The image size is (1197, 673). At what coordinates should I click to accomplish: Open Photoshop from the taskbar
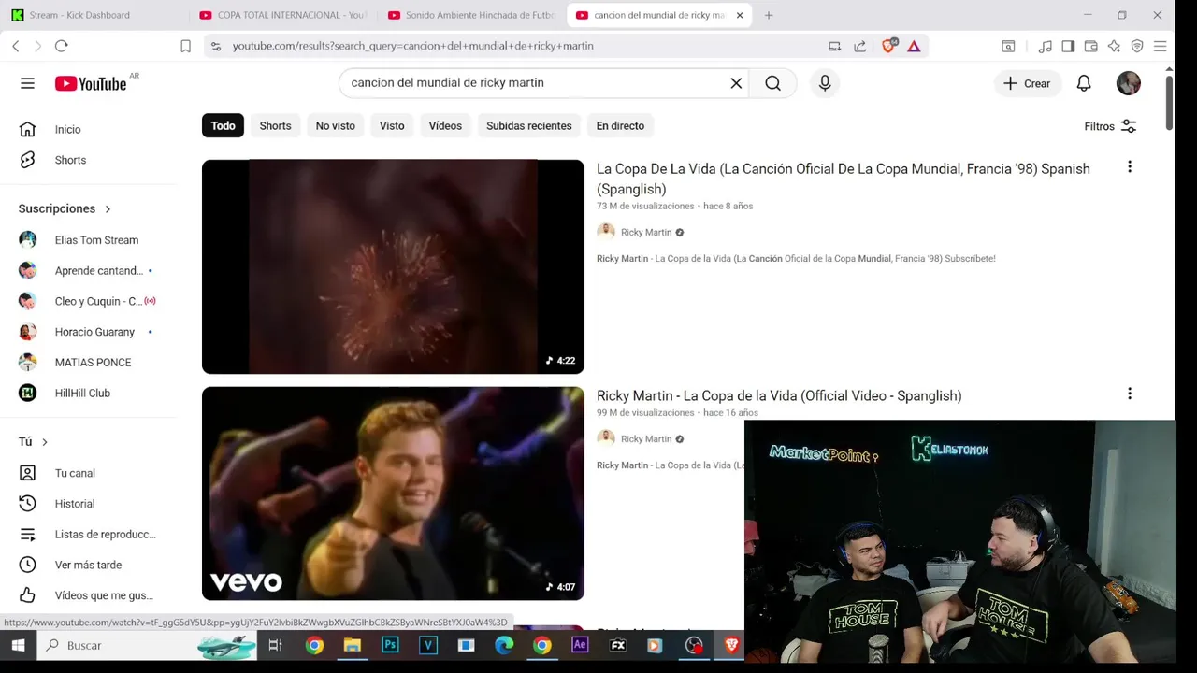(x=390, y=645)
